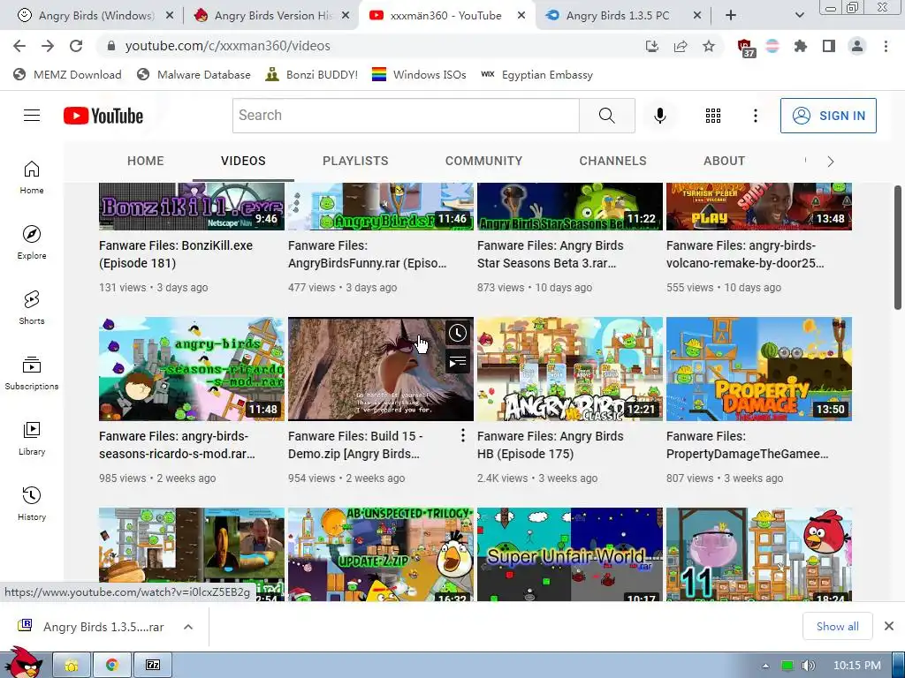The image size is (905, 678).
Task: Open Subscriptions in the sidebar
Action: pyautogui.click(x=32, y=373)
